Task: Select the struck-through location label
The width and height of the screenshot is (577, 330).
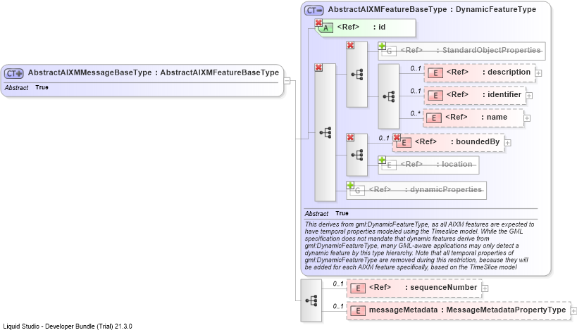Action: point(454,164)
